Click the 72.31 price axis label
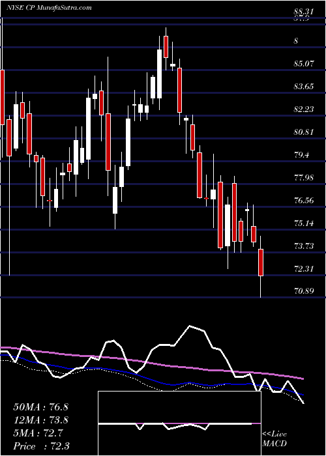Image resolution: width=326 pixels, height=456 pixels. [304, 268]
